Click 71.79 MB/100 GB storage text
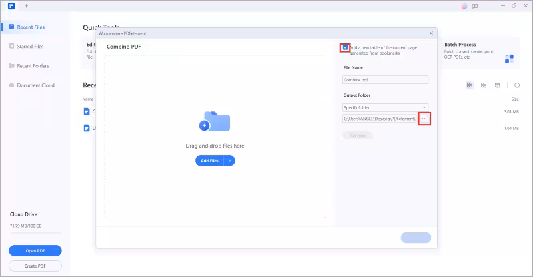This screenshot has width=533, height=277. (26, 226)
